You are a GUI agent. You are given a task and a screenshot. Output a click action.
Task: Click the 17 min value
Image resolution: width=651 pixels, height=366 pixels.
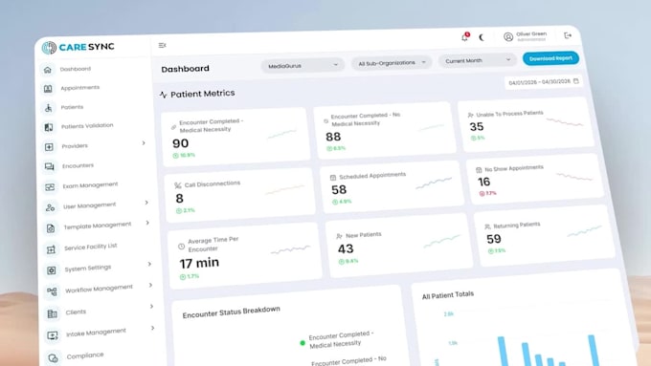coord(199,263)
